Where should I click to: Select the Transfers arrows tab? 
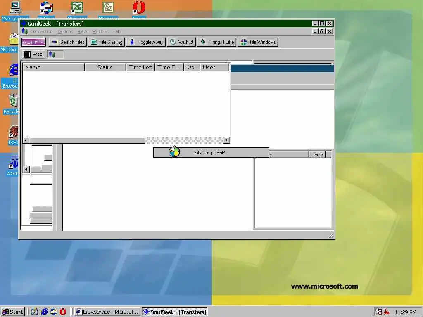55,54
